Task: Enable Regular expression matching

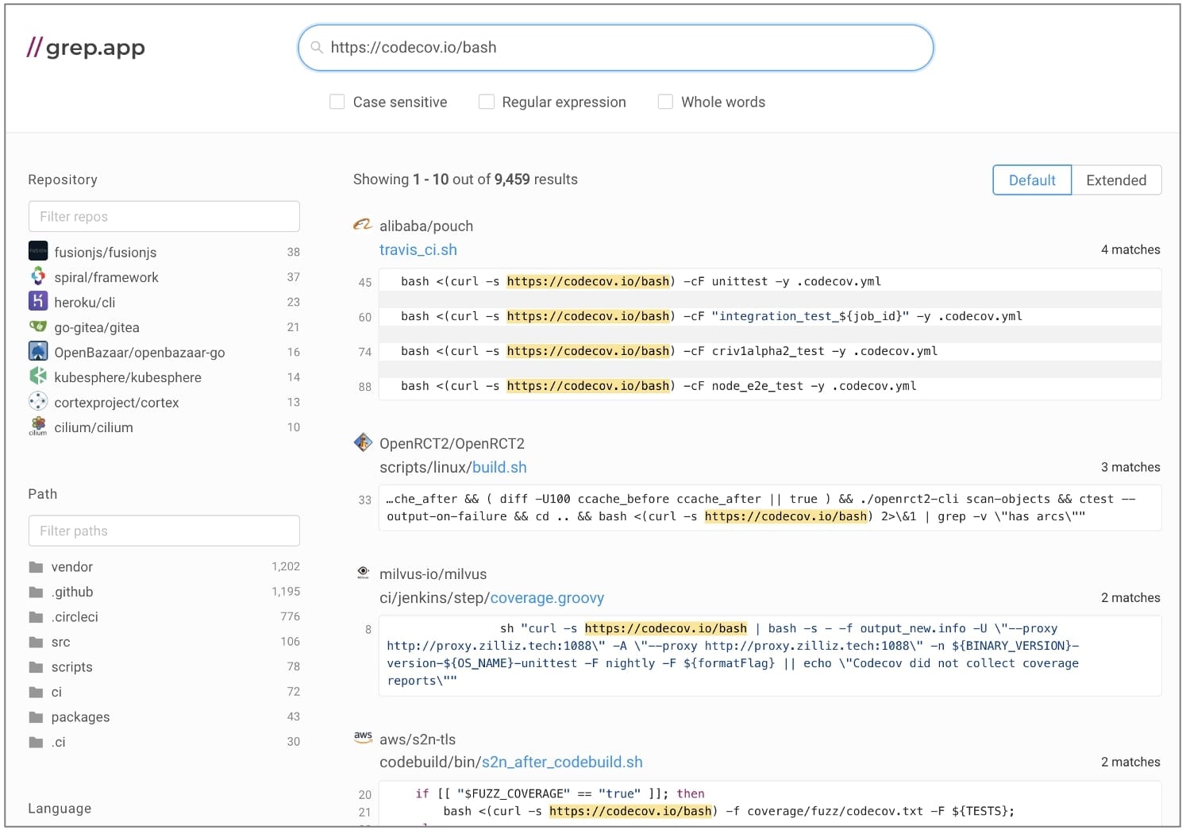Action: [x=486, y=102]
